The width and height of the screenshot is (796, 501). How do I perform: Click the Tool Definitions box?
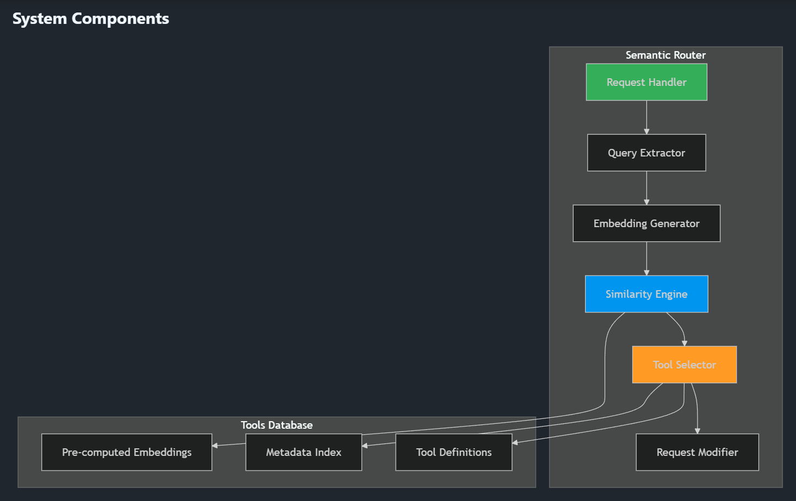[x=453, y=452]
